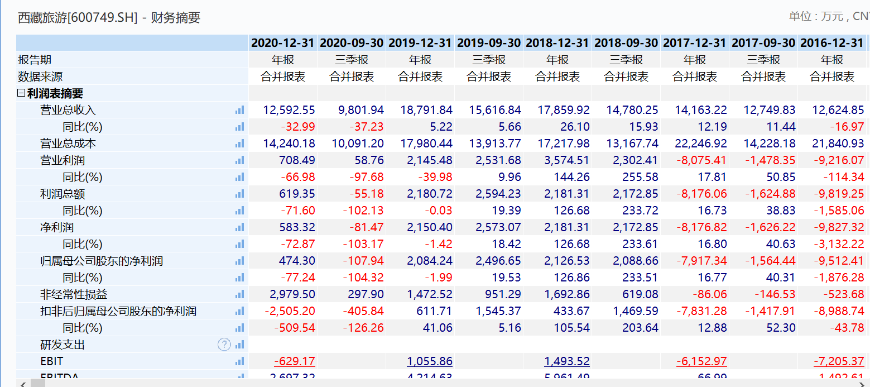
Task: Open chart icon for 非经常性损益 row
Action: click(240, 295)
